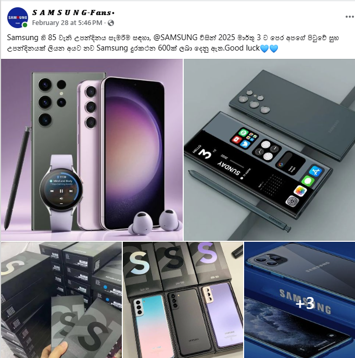Click the February 28 at 5:46 PM timestamp
Screen dimensions: 355x358
(67, 23)
